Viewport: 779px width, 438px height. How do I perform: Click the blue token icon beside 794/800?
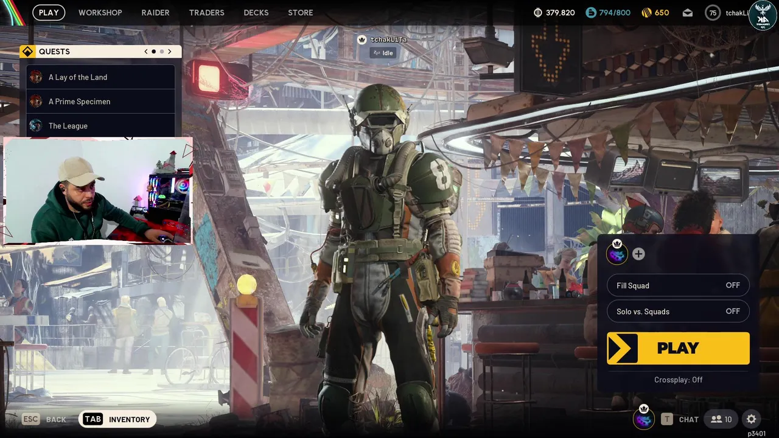(591, 13)
